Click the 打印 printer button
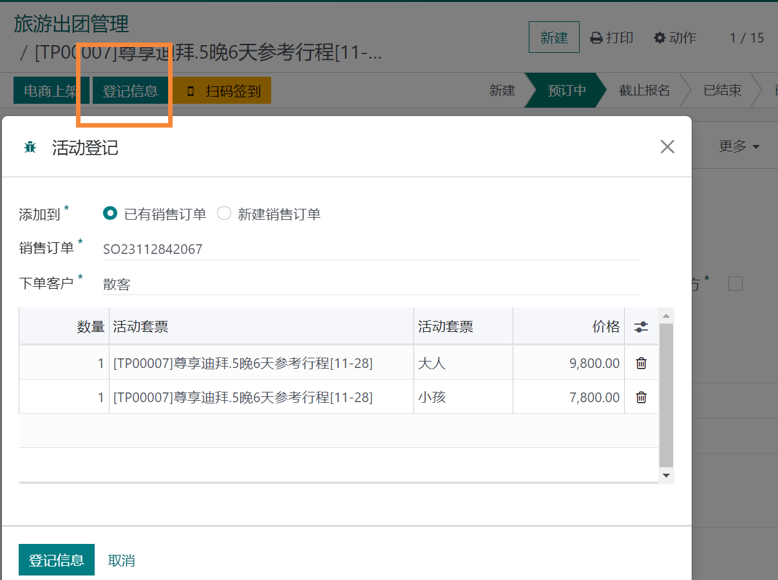 612,38
